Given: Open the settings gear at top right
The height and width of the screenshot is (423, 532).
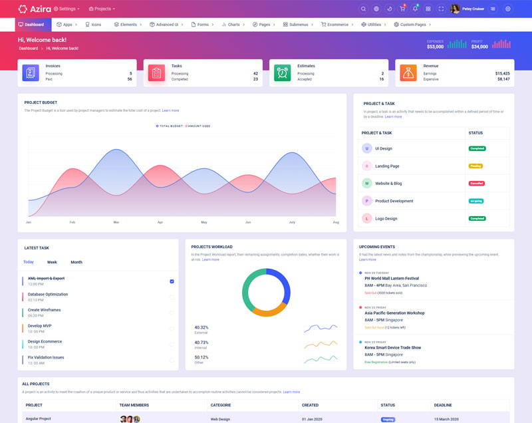Looking at the screenshot, I should tap(508, 9).
